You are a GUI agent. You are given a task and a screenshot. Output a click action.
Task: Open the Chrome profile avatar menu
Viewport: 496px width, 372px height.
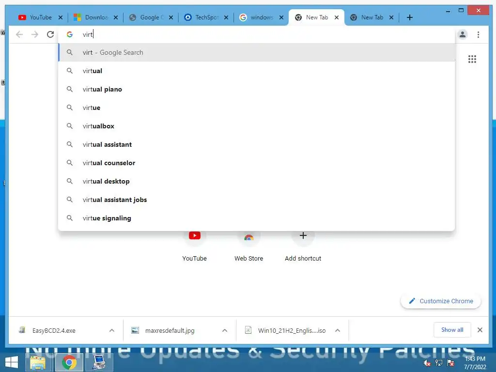pos(463,34)
